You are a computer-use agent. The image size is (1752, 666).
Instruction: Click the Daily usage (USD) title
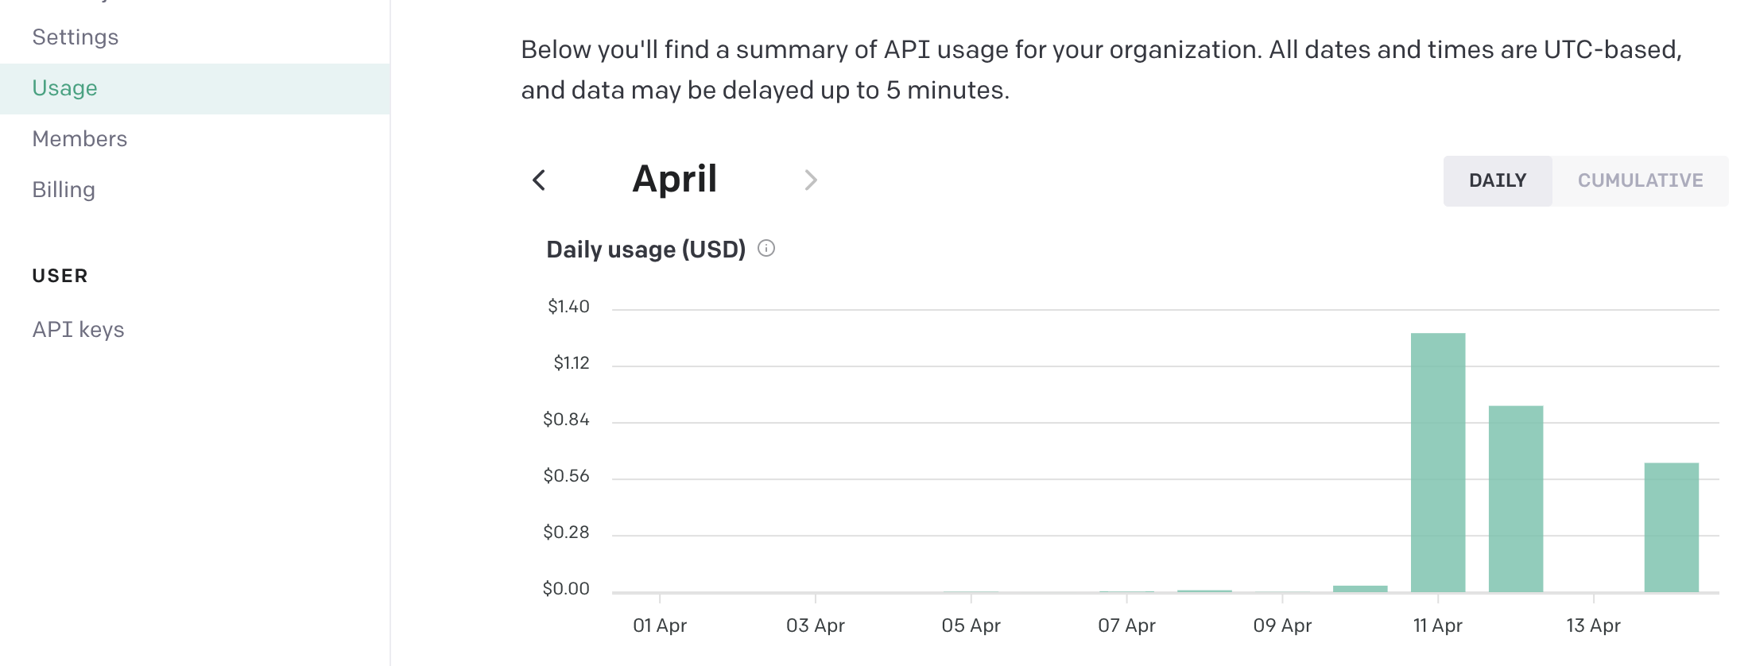tap(645, 249)
